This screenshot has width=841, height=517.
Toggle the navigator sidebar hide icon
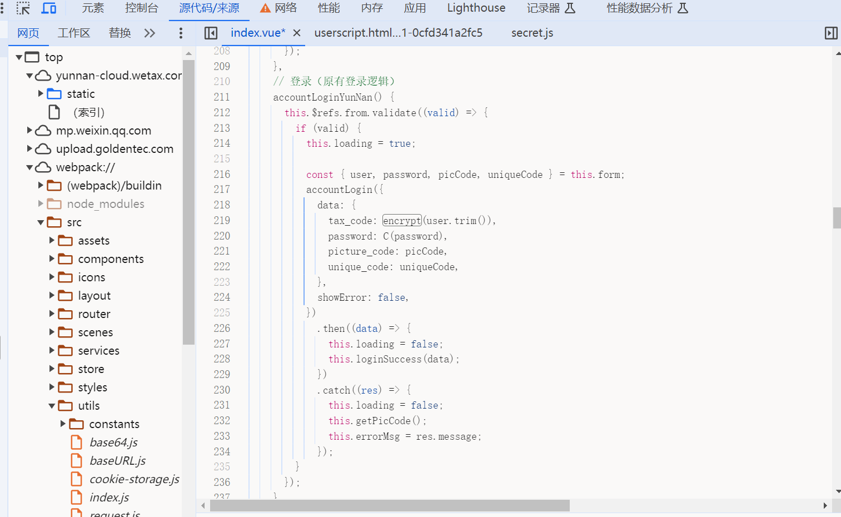pos(211,33)
